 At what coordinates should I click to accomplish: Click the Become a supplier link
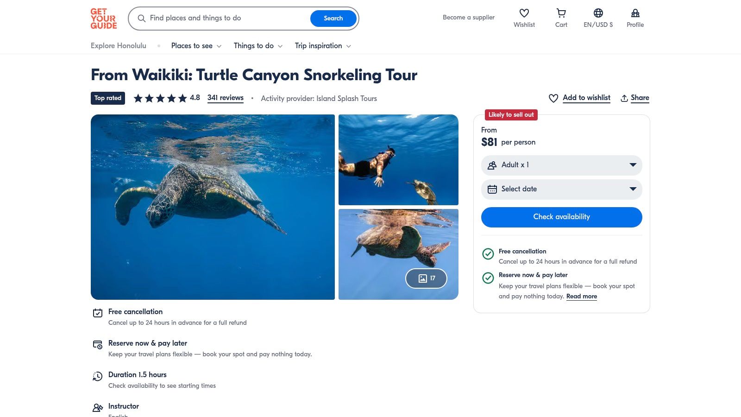coord(469,18)
